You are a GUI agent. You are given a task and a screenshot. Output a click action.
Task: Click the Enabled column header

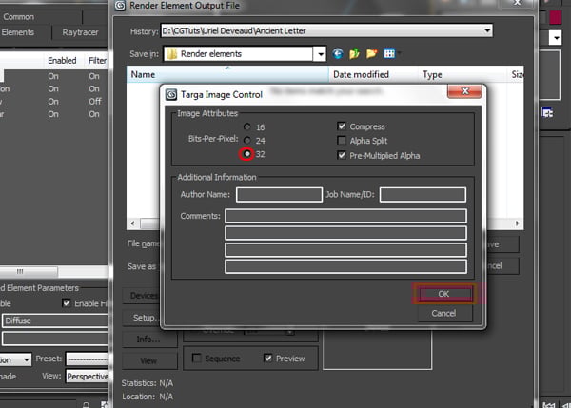click(62, 61)
